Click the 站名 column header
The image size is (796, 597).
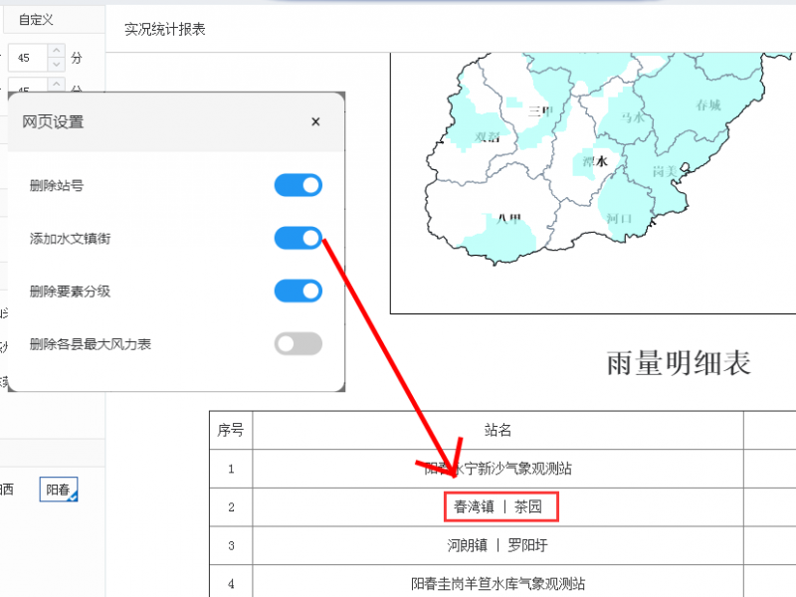point(498,430)
